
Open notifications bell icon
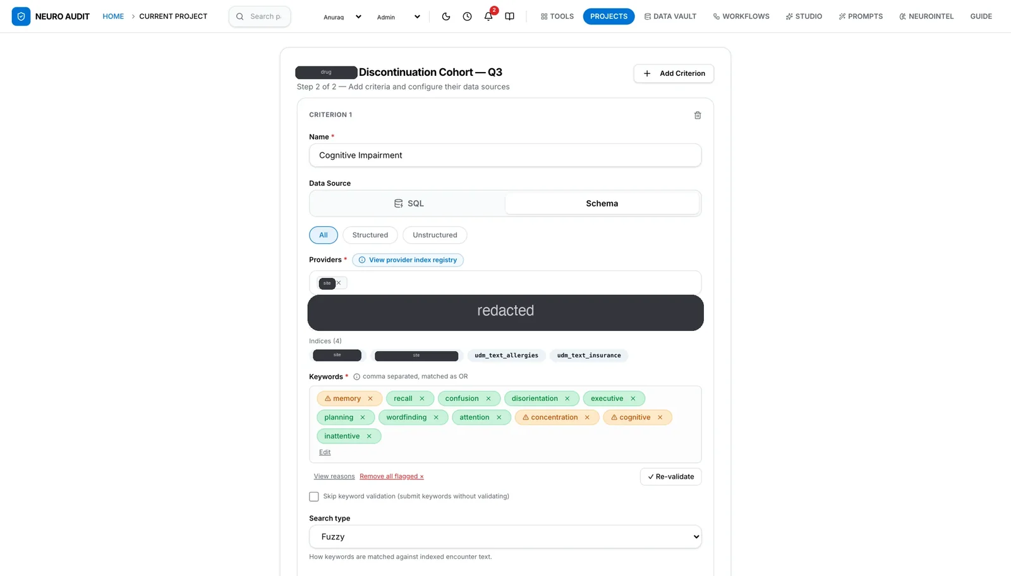[488, 16]
